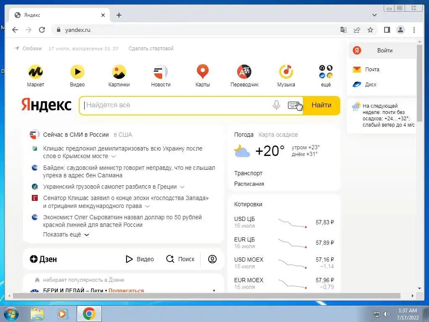This screenshot has height=322, width=429.
Task: Click Подписаться on the Dzen post
Action: (x=126, y=291)
